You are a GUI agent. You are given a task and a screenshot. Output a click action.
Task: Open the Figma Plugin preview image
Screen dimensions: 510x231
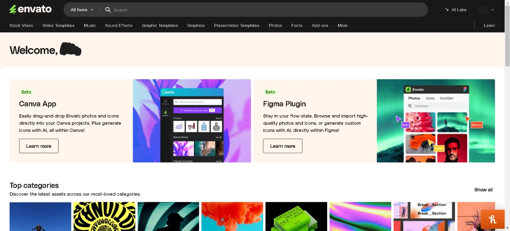[436, 121]
